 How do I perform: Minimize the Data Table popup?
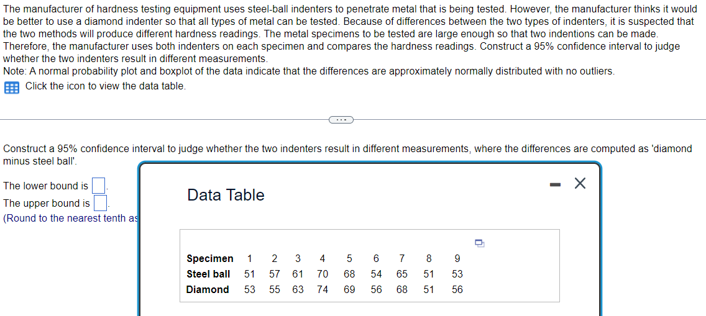(x=554, y=184)
